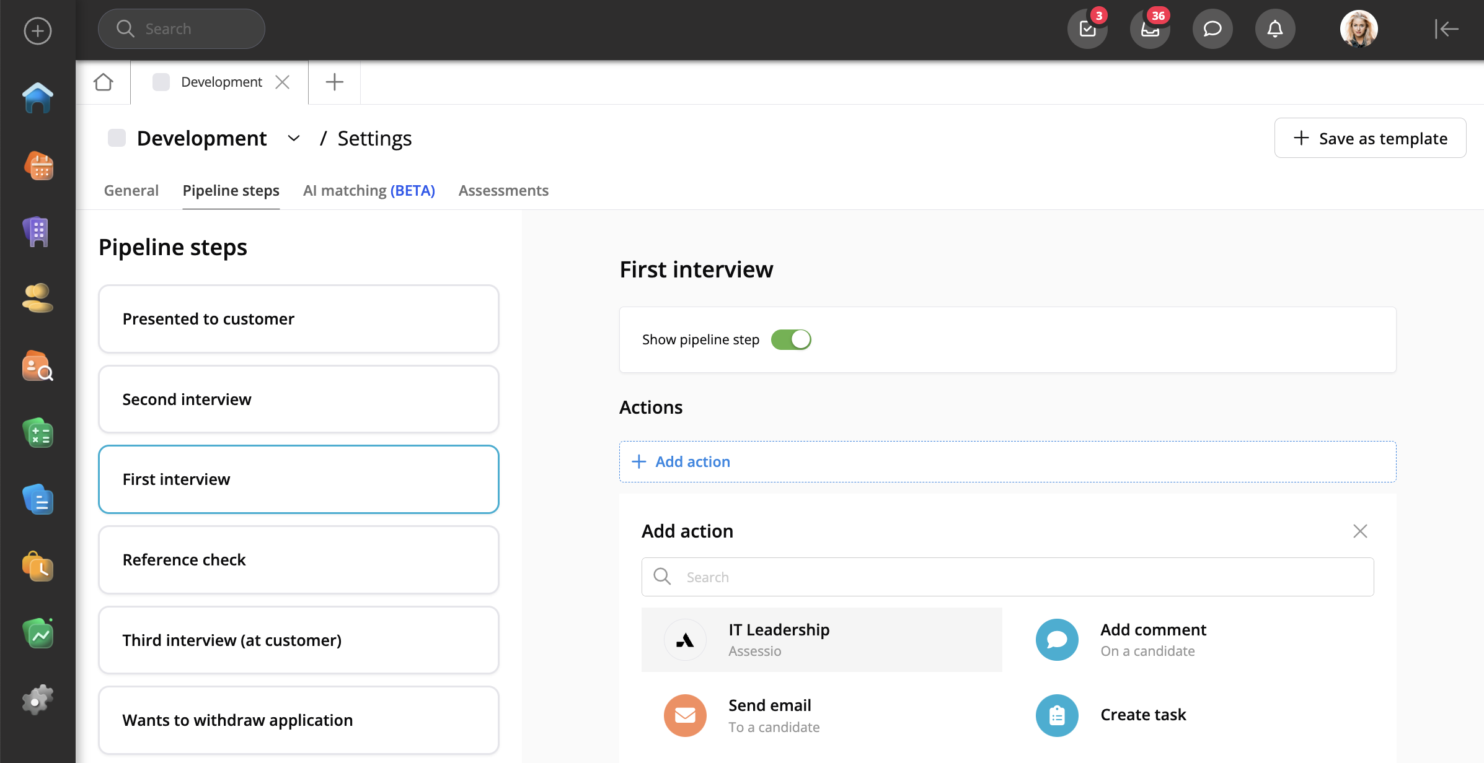
Task: Open the inbox icon with badge 36
Action: tap(1150, 29)
